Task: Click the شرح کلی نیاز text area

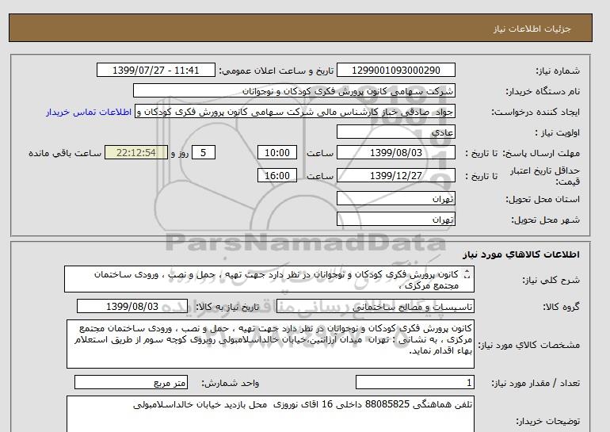Action: [269, 279]
